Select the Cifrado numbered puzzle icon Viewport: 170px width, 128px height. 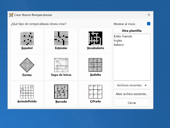[x=95, y=92]
